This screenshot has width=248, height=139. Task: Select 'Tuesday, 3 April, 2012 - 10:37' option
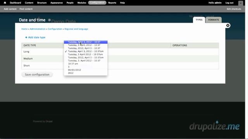click(86, 45)
